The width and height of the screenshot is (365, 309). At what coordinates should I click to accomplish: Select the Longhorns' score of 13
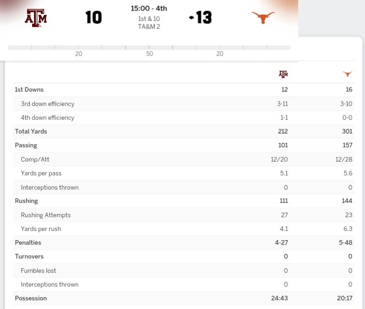point(204,18)
